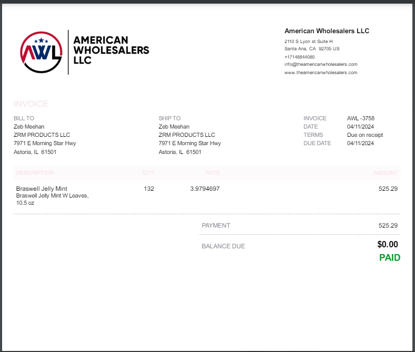Click phone number +17148844085
Viewport: 415px width, 352px height.
299,57
